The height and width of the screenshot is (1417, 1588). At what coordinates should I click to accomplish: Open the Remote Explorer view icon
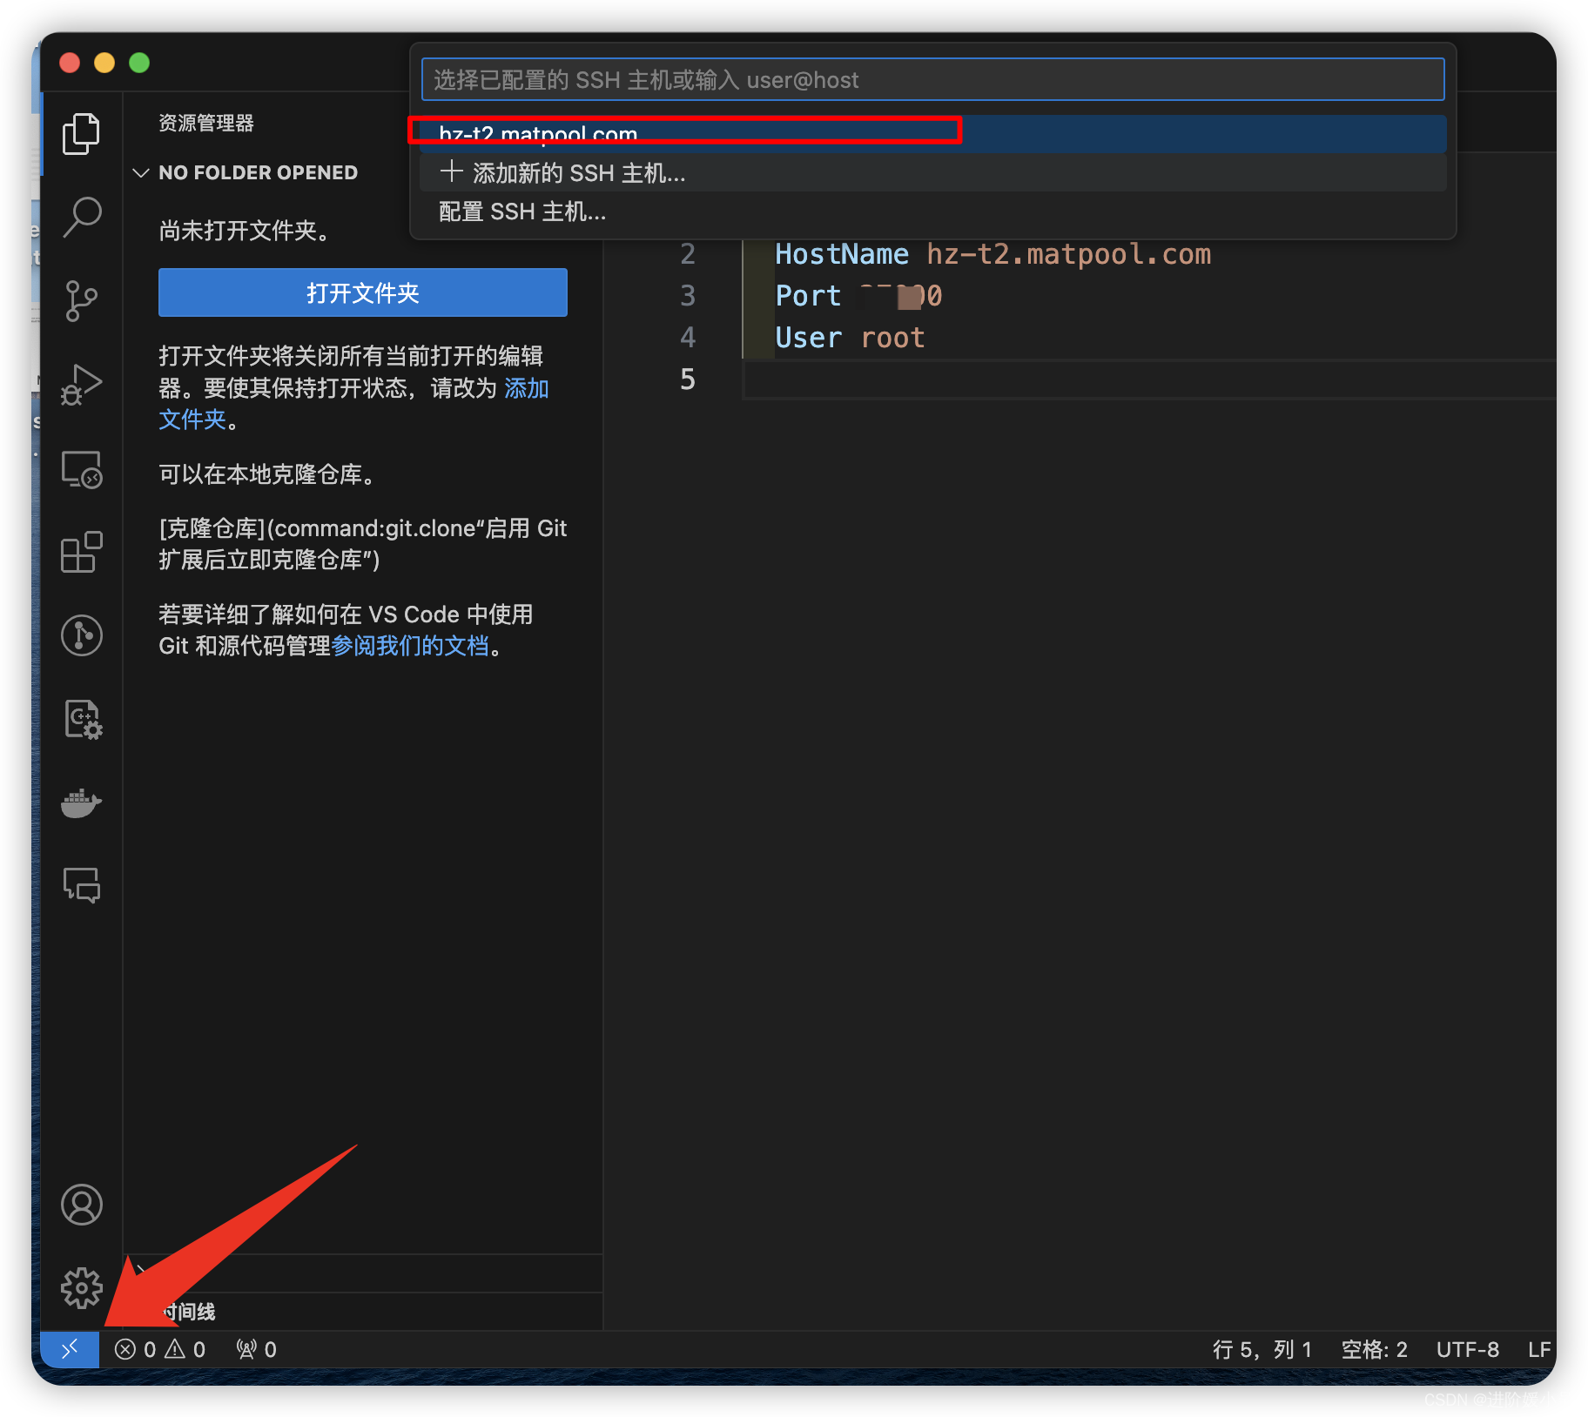click(82, 469)
